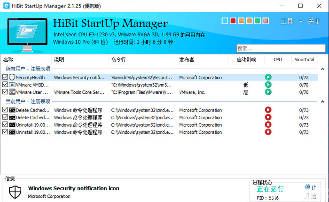Click the %windir%\system32\Securit... command line
The image size is (329, 202).
tap(141, 78)
